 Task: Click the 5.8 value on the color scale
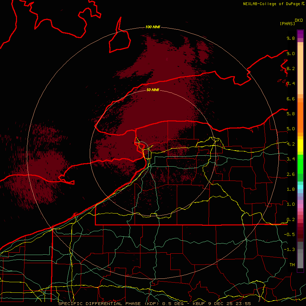coord(291,114)
